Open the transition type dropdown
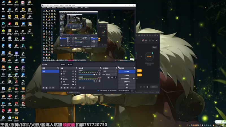This screenshot has width=226, height=127. pyautogui.click(x=110, y=71)
